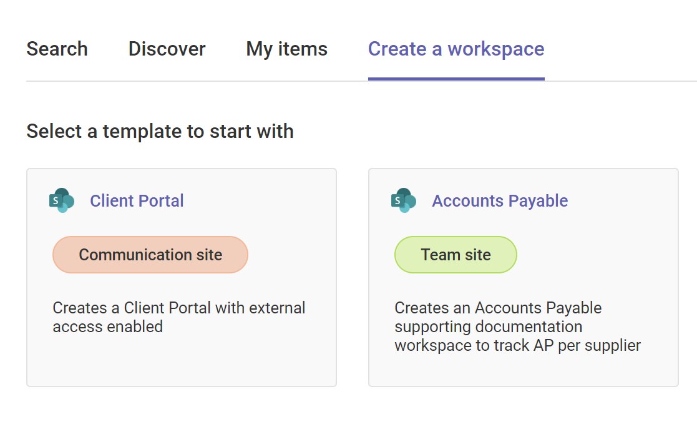The height and width of the screenshot is (427, 697).
Task: Open the Search tab
Action: pos(57,49)
